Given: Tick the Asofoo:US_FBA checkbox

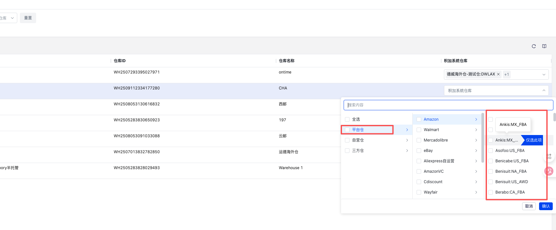Looking at the screenshot, I should [x=491, y=151].
